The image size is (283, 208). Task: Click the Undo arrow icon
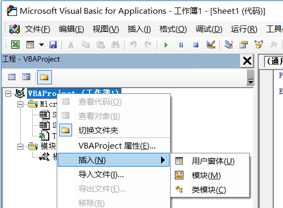(134, 45)
